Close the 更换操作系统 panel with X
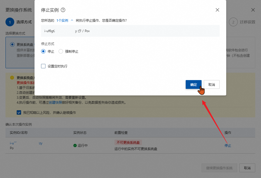 pos(253,10)
